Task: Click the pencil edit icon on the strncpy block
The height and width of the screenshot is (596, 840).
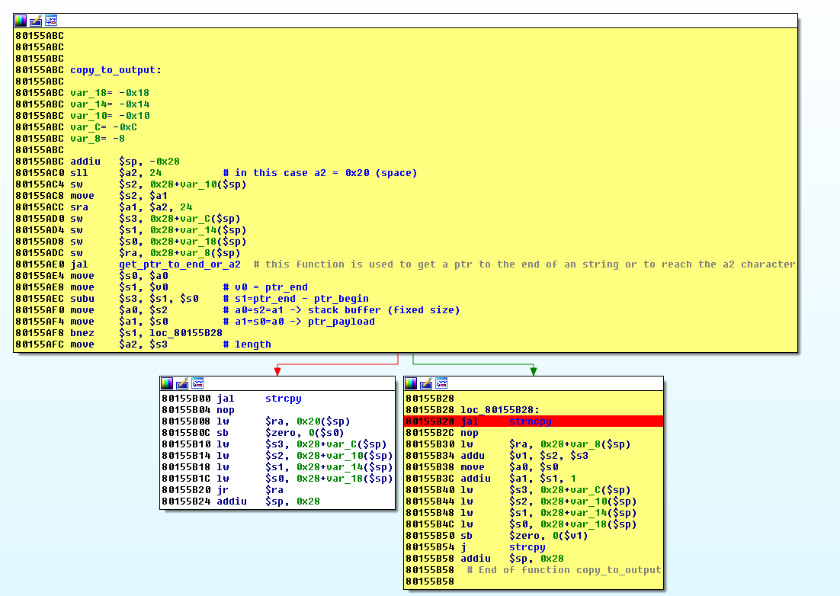Action: (x=426, y=383)
